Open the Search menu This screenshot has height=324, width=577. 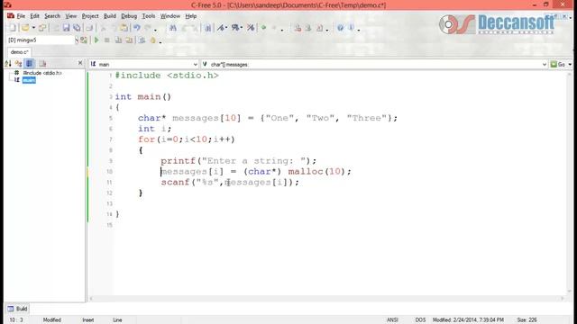pyautogui.click(x=52, y=16)
